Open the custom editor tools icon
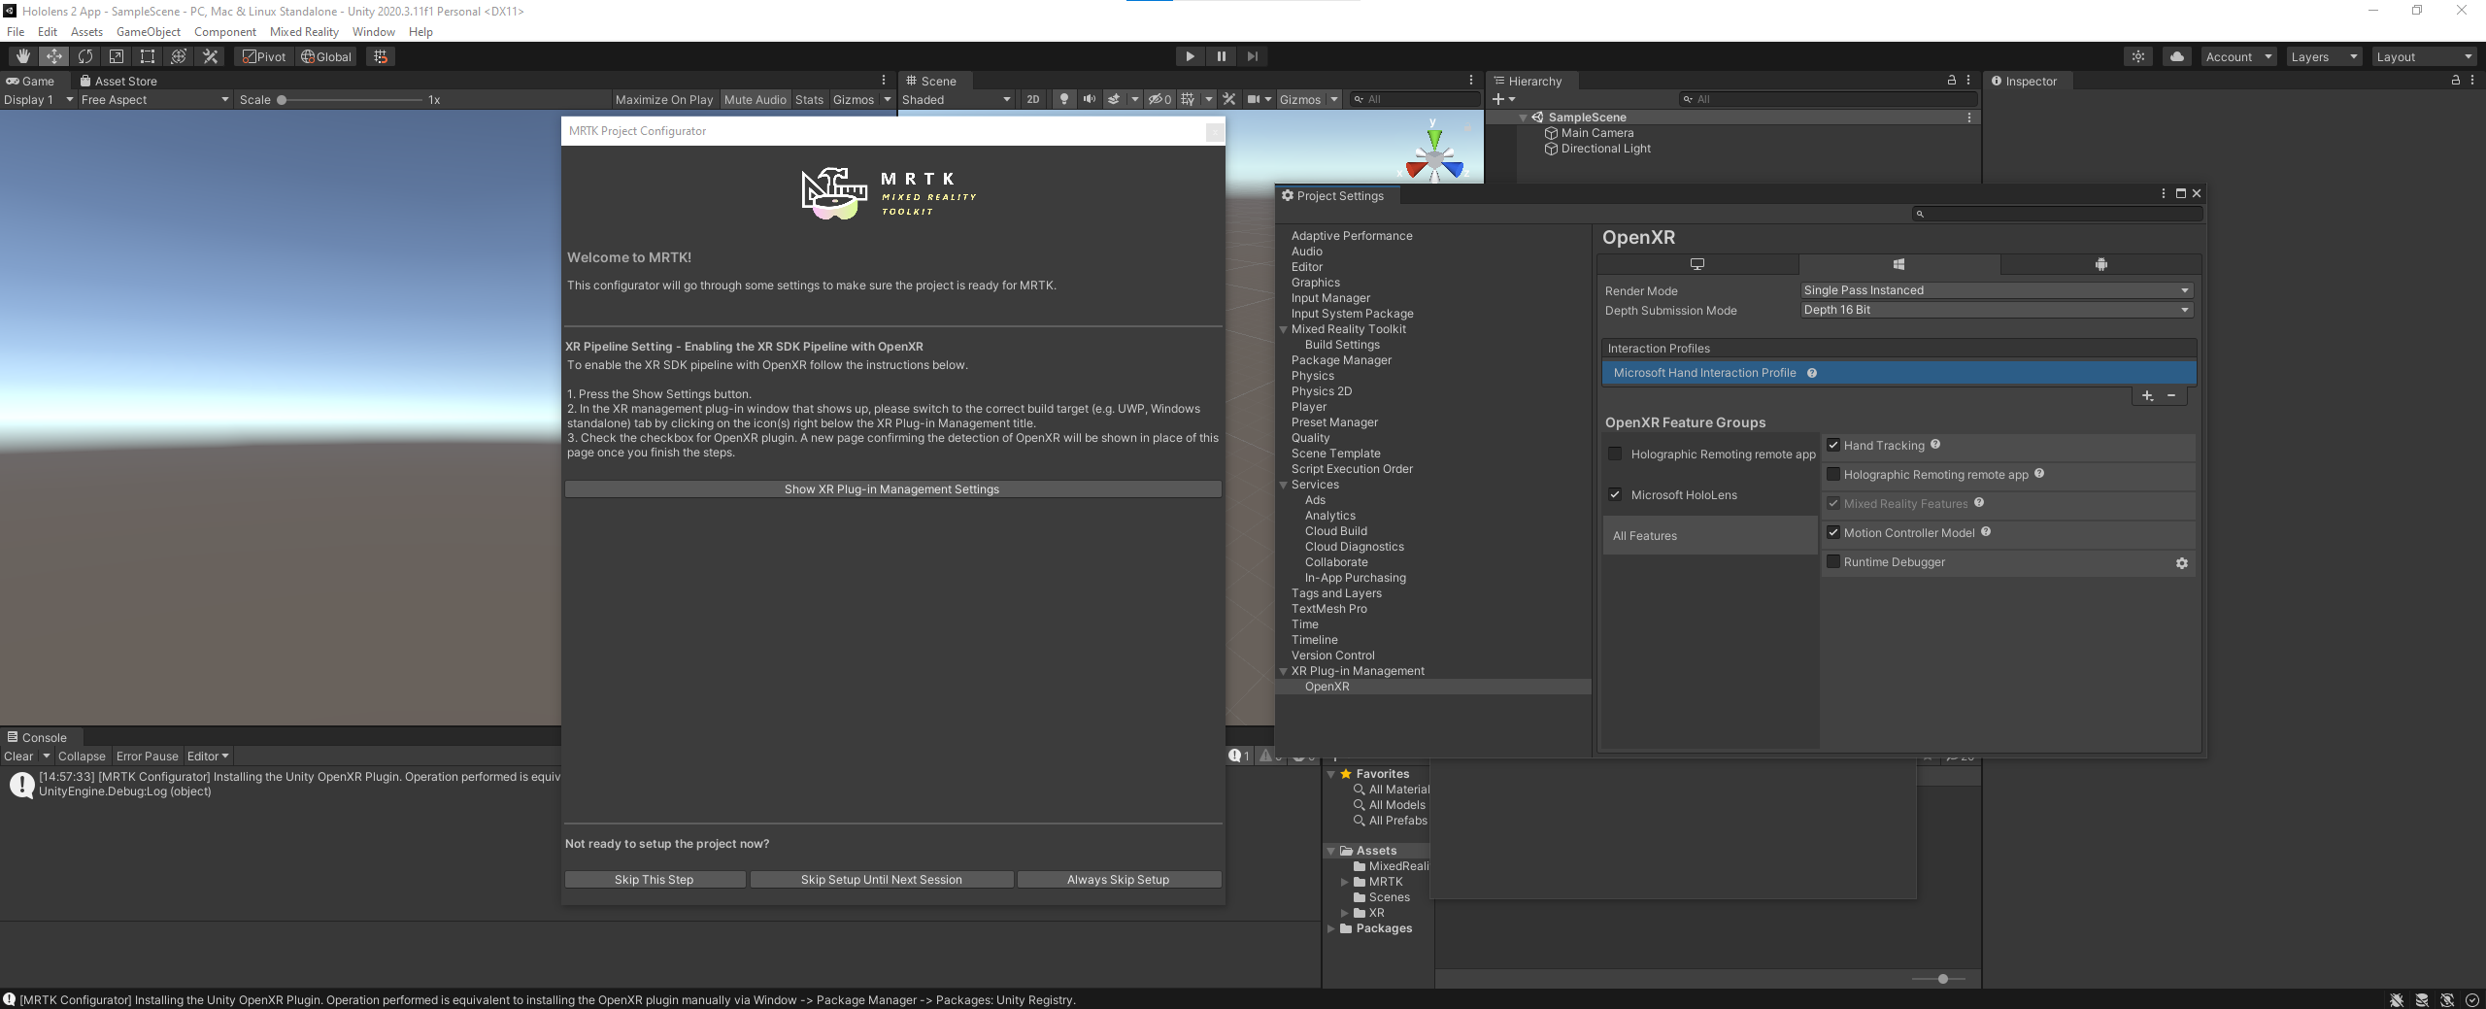The image size is (2486, 1009). pos(210,56)
